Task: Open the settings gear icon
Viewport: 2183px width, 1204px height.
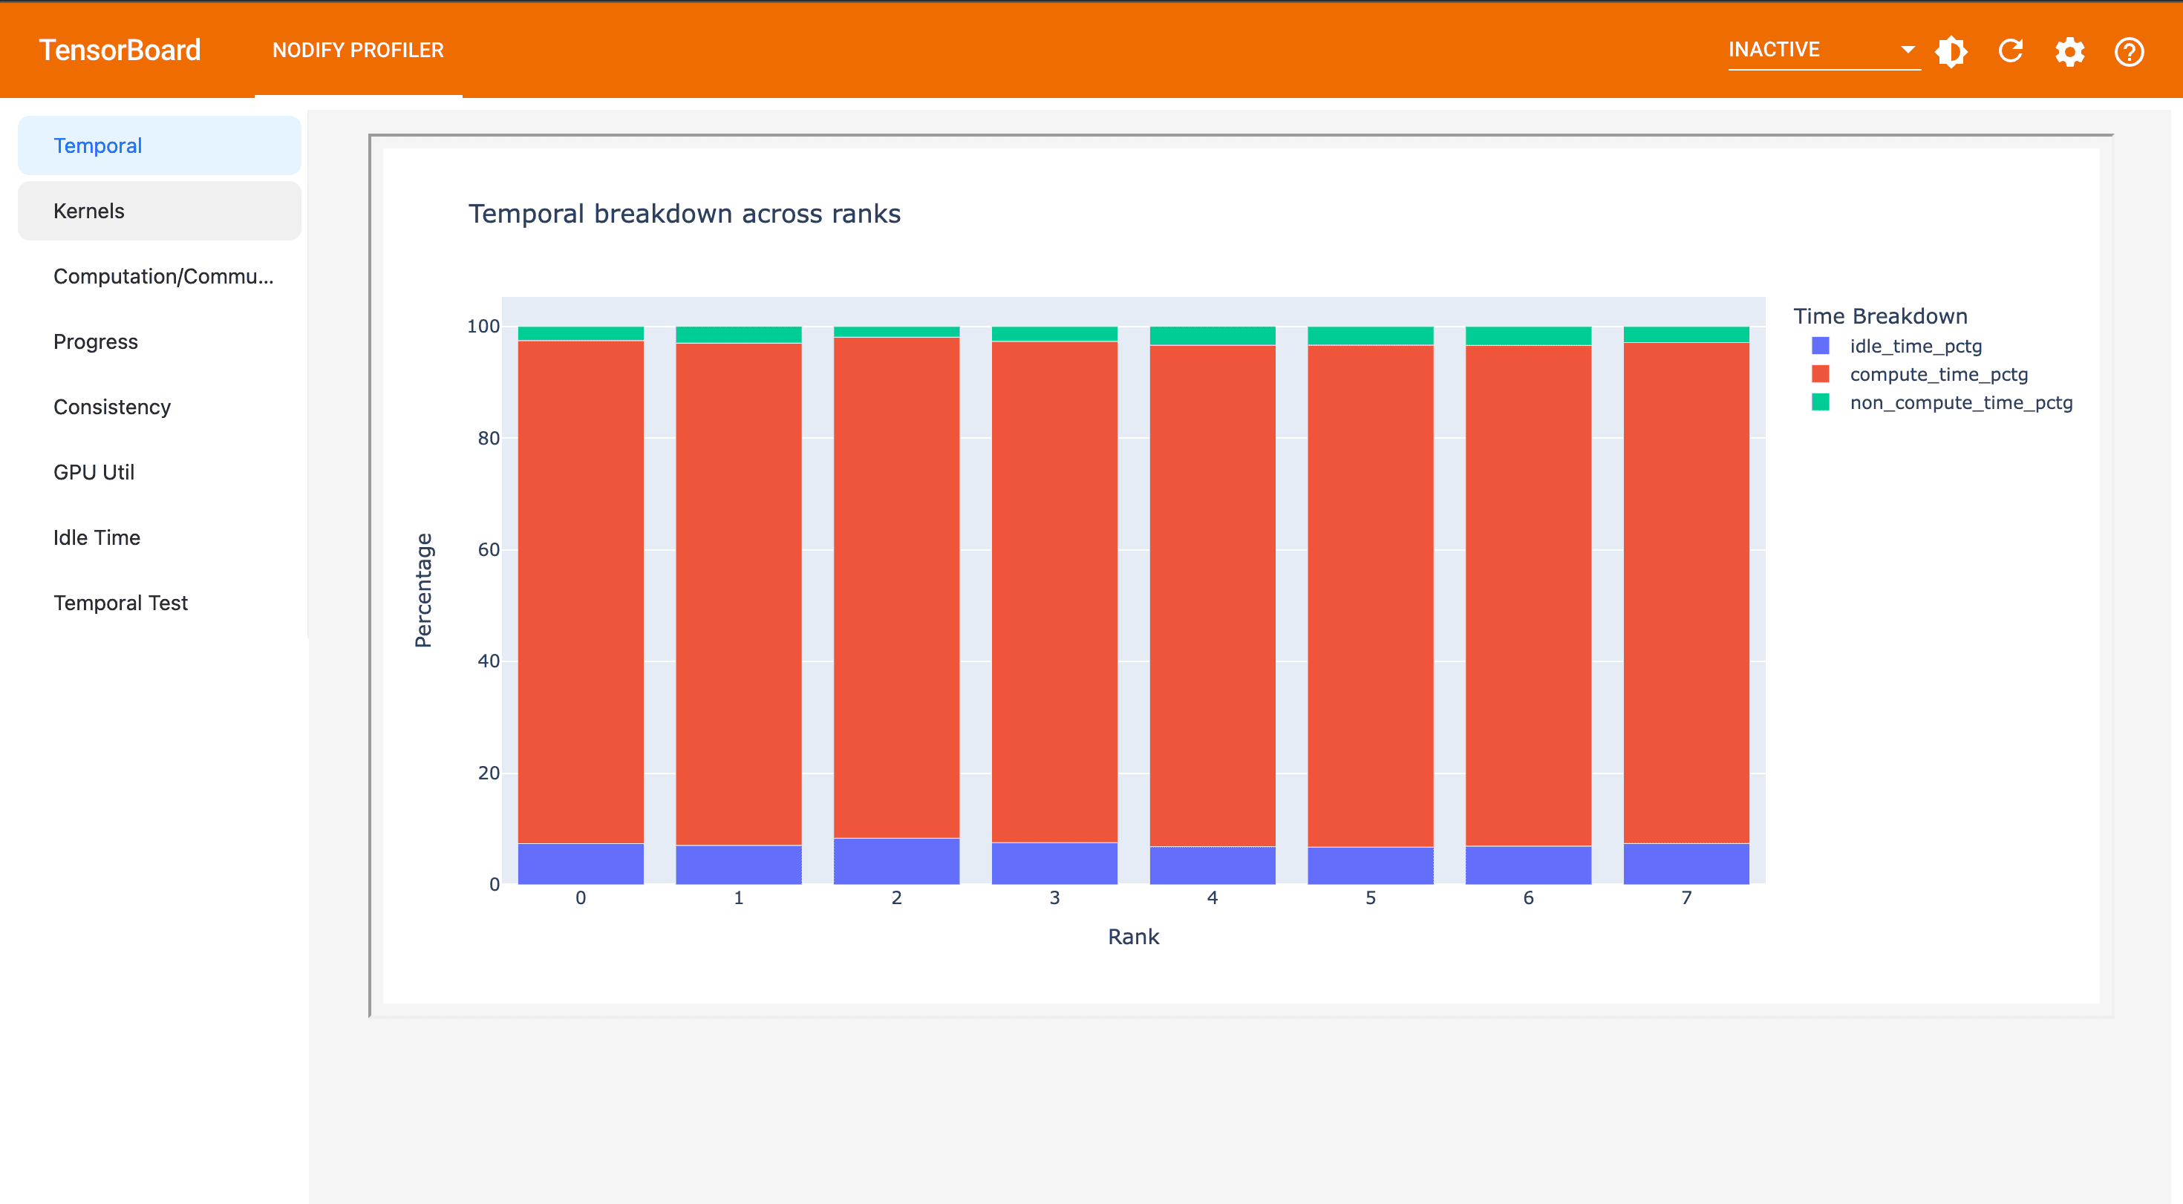Action: pos(2069,52)
